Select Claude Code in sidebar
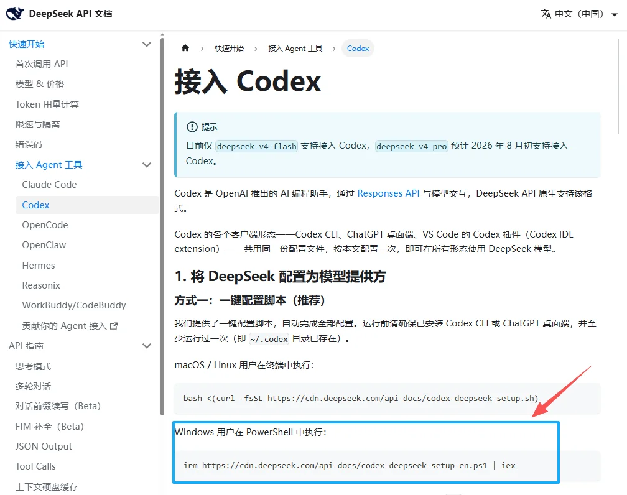The height and width of the screenshot is (495, 627). click(x=49, y=185)
